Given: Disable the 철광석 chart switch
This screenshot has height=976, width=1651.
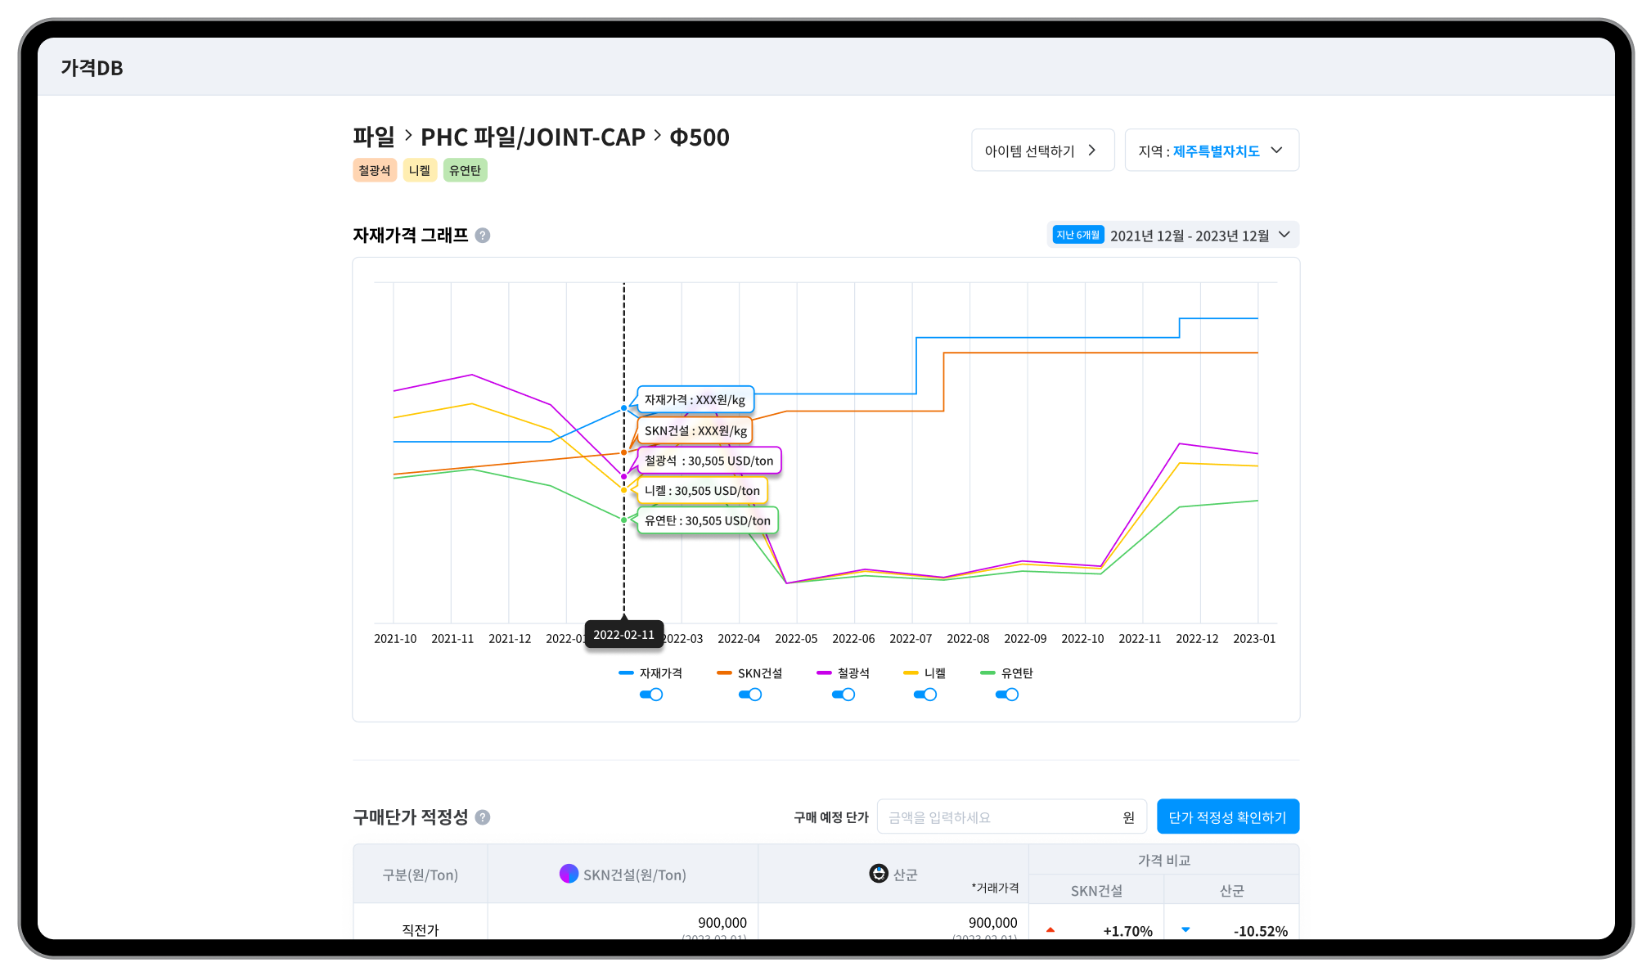Looking at the screenshot, I should click(843, 695).
